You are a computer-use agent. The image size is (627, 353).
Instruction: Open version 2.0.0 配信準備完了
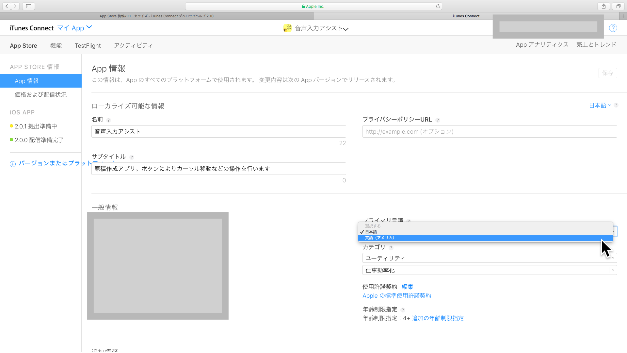(39, 140)
